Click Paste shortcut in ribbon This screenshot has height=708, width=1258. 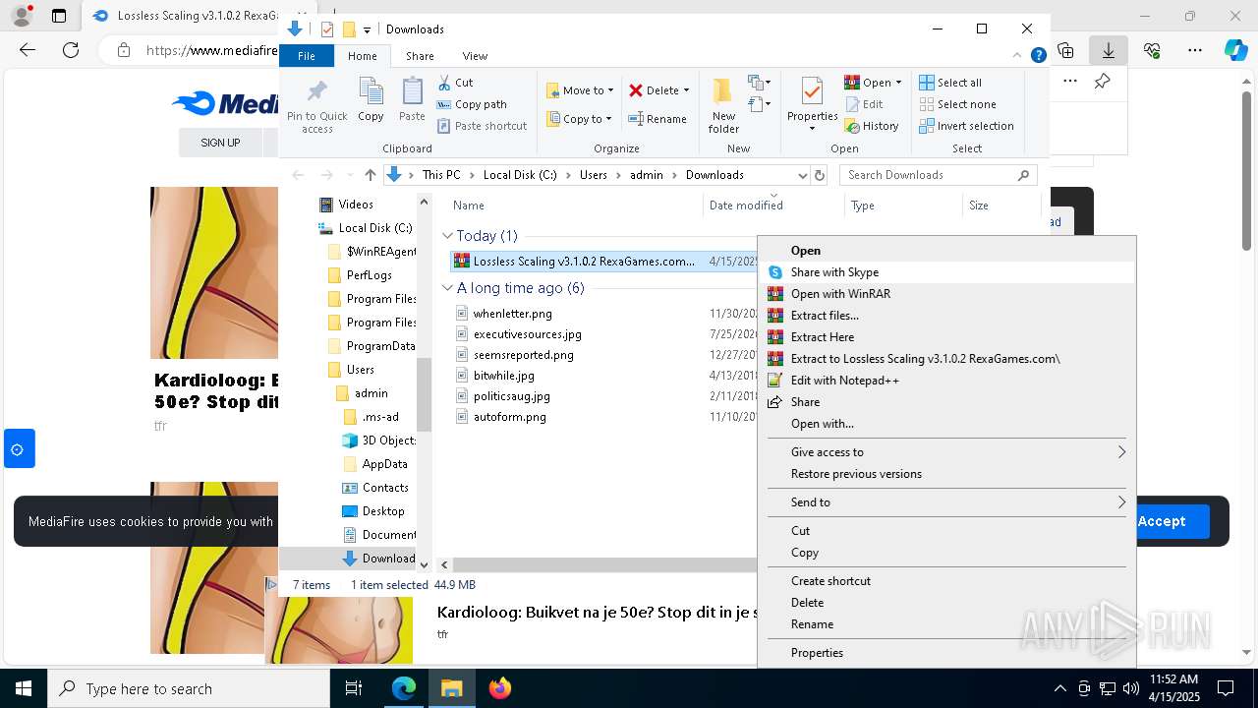pos(483,126)
